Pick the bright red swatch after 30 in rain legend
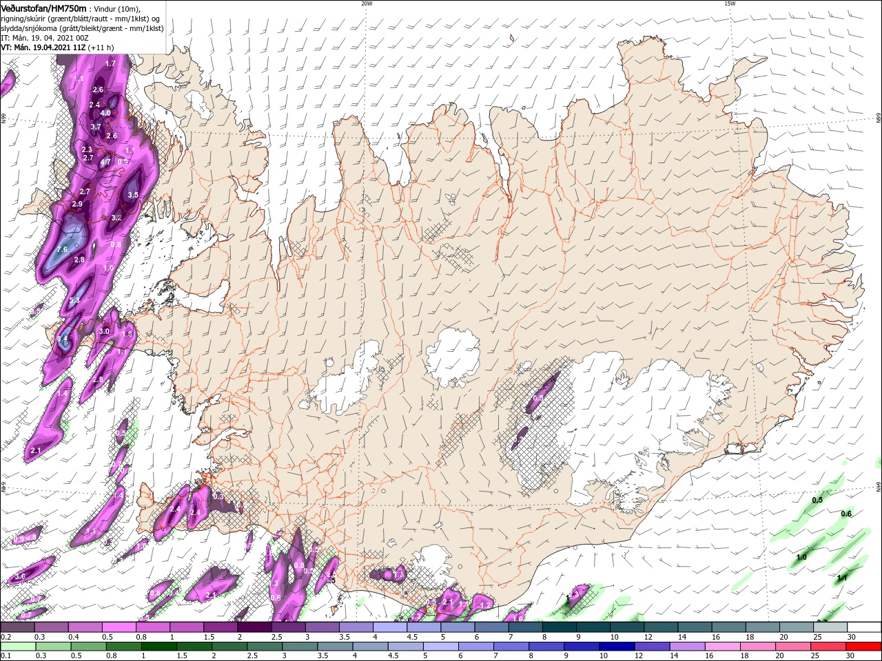Viewport: 882px width, 661px height. (x=864, y=647)
